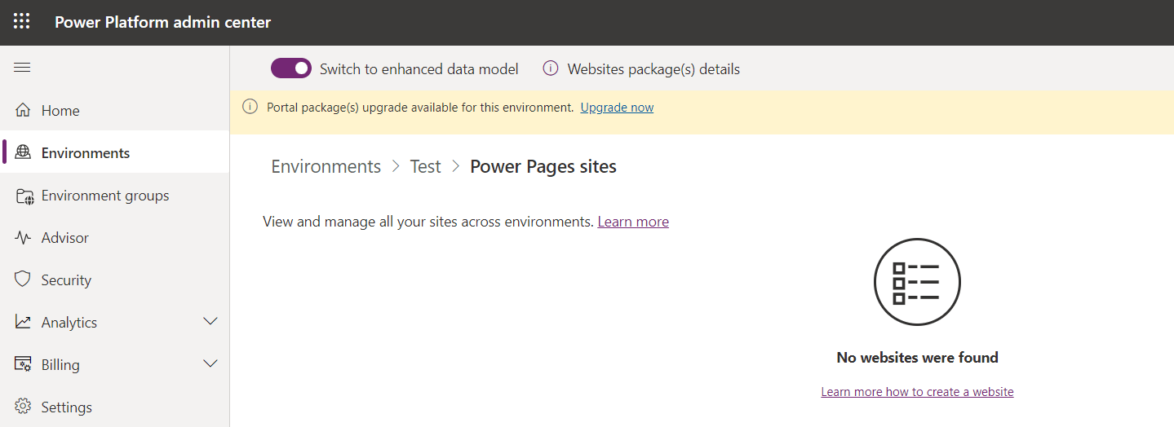The width and height of the screenshot is (1174, 427).
Task: Click the Power Platform admin center title
Action: point(162,22)
